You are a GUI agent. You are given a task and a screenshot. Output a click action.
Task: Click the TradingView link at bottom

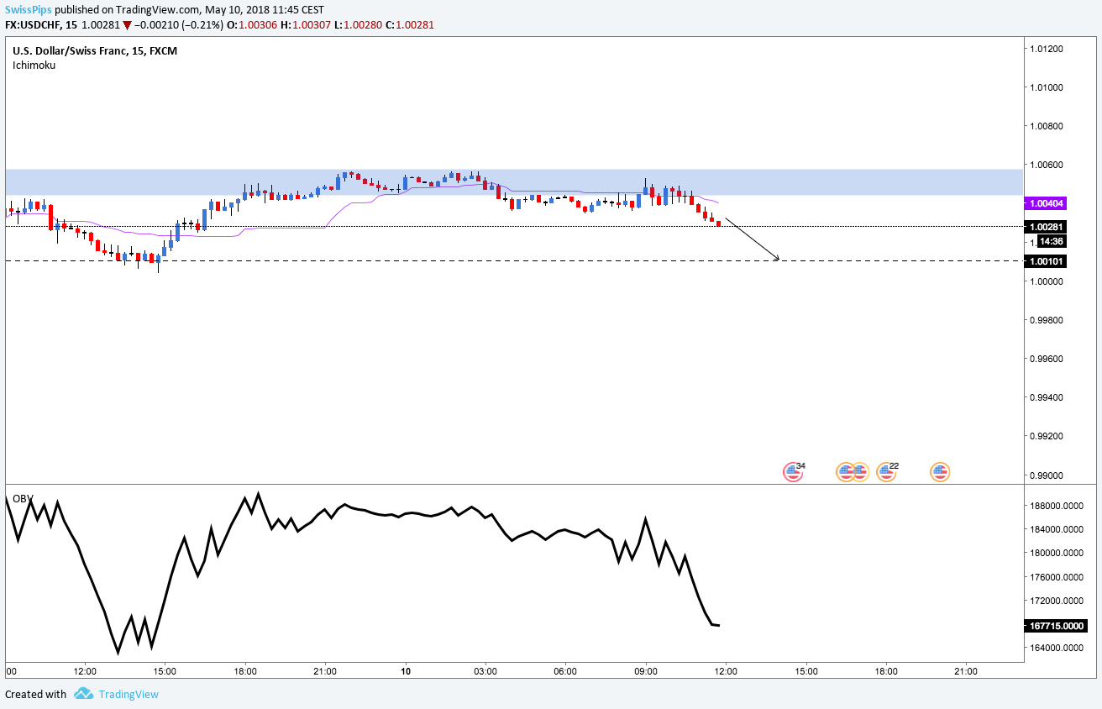pos(129,694)
